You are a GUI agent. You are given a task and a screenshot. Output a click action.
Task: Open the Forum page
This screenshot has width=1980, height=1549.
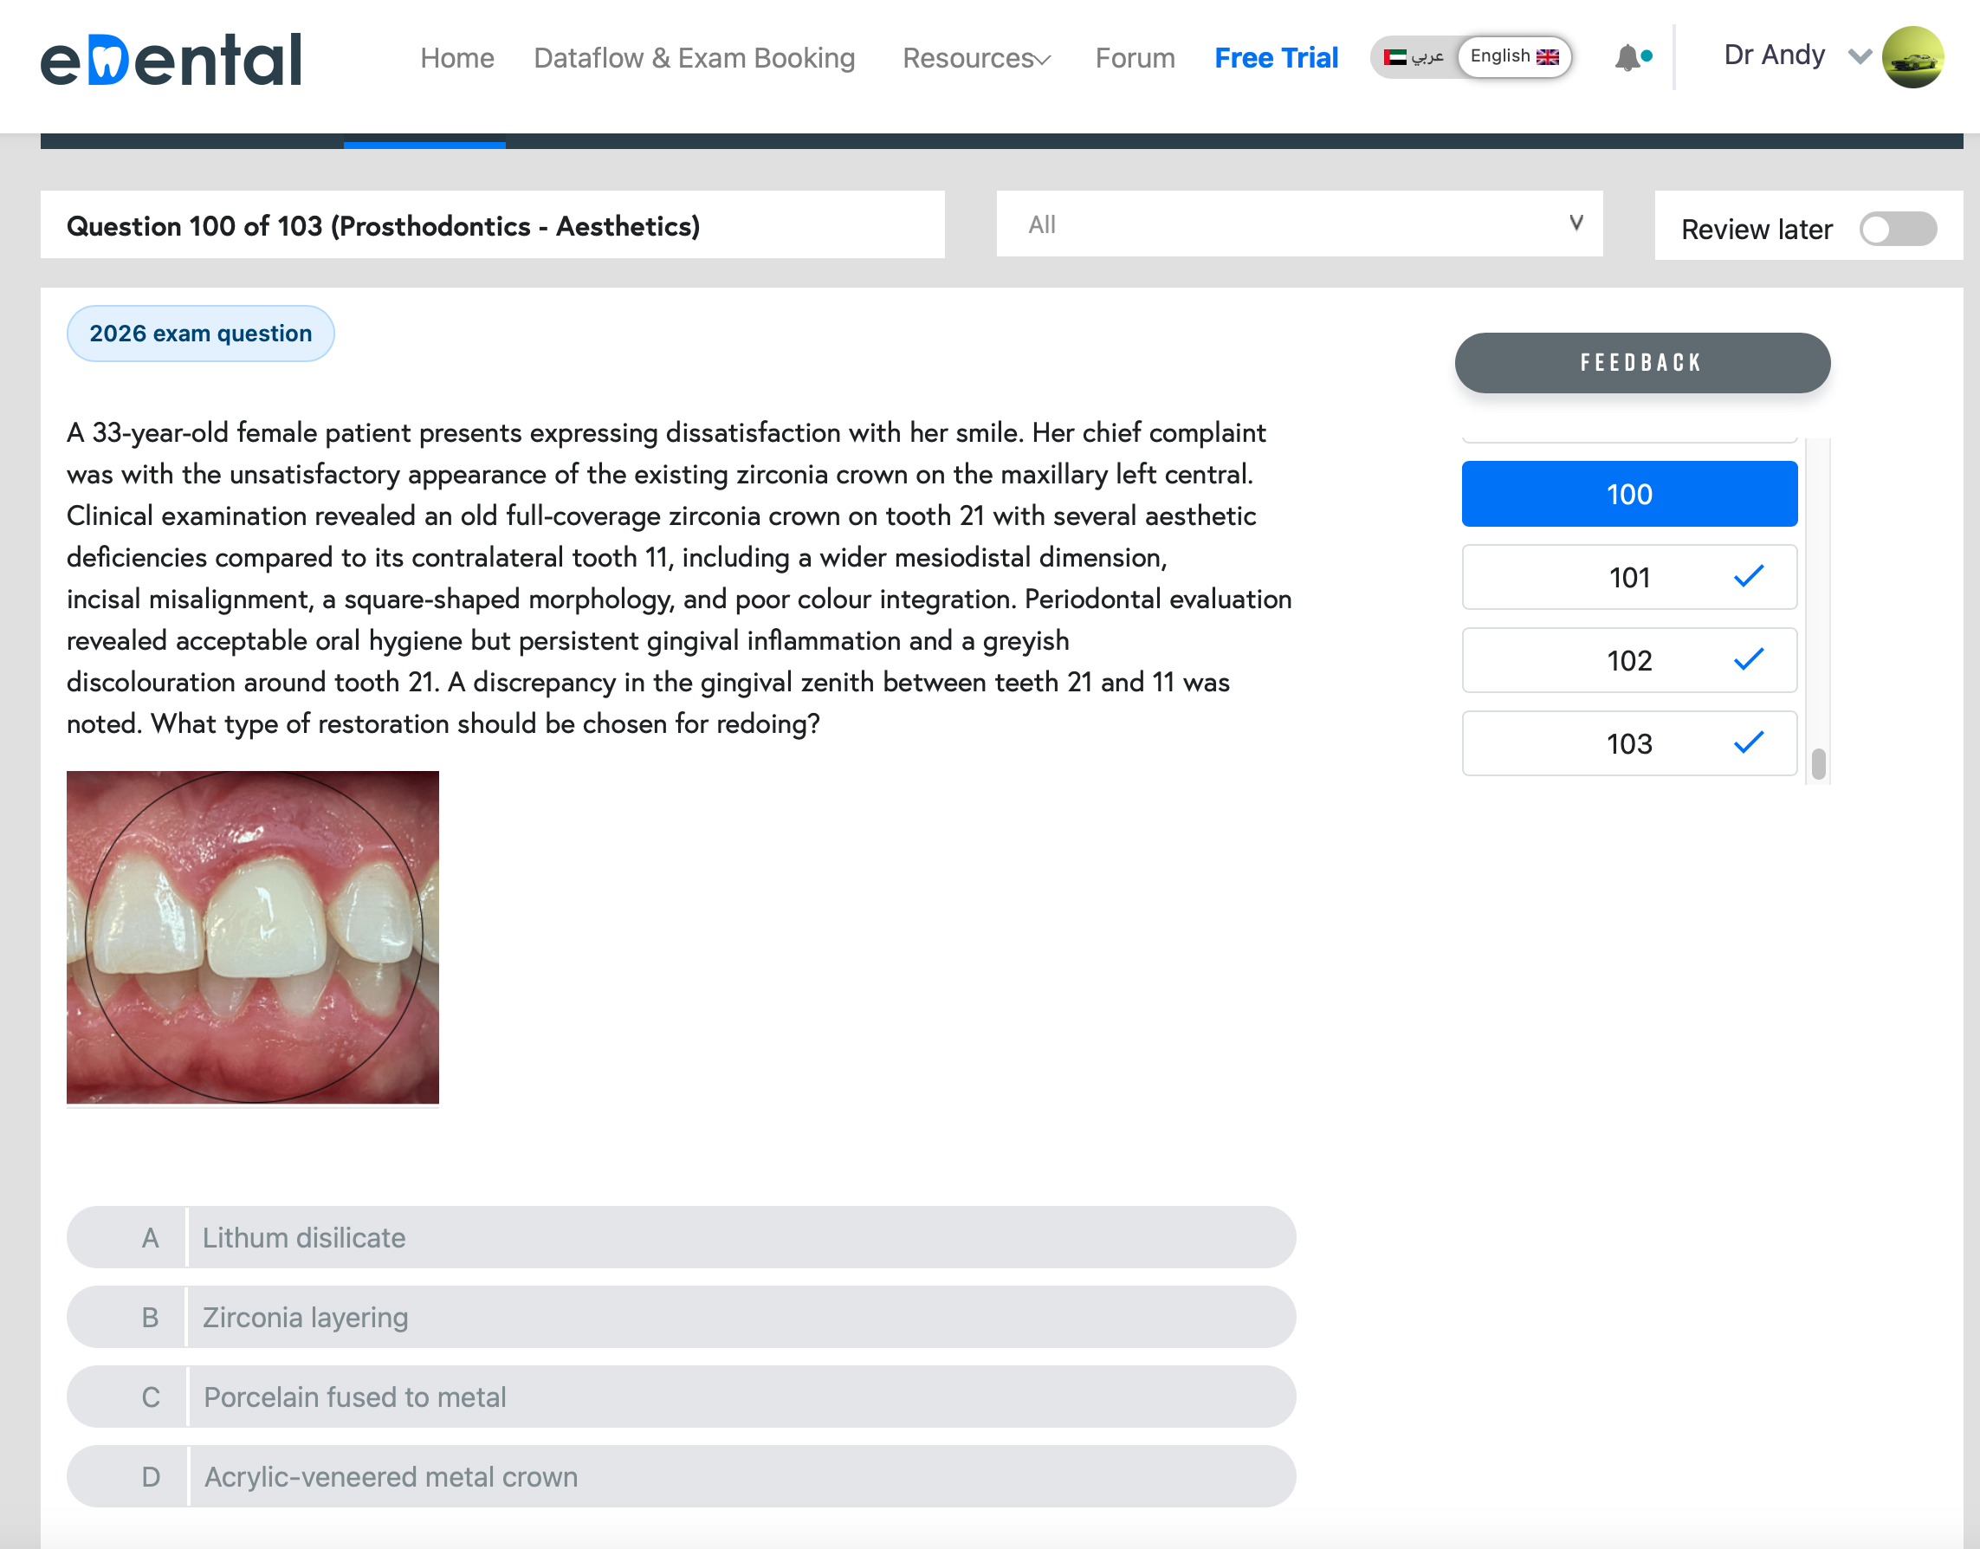(1135, 58)
